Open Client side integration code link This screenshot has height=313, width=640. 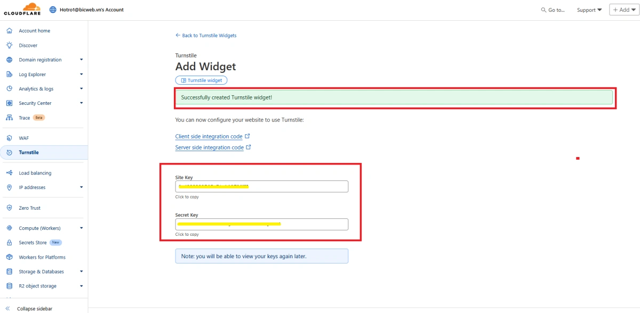[x=209, y=137]
